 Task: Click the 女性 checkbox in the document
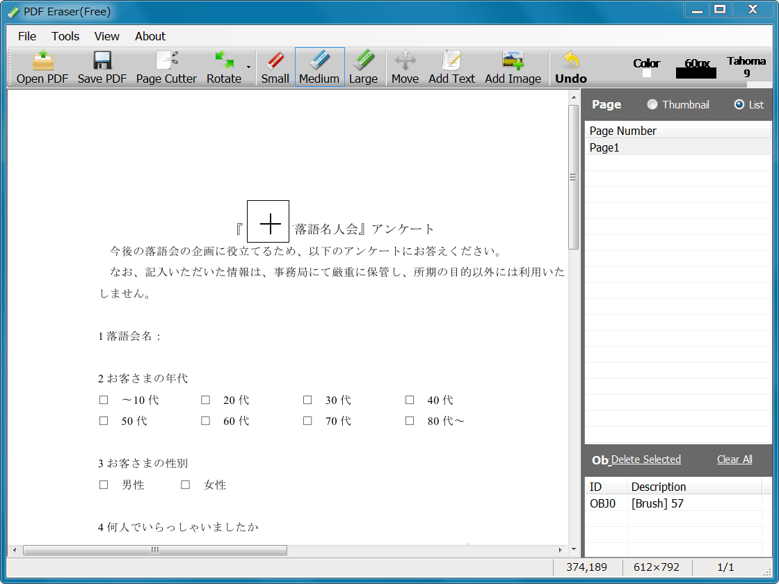(185, 485)
